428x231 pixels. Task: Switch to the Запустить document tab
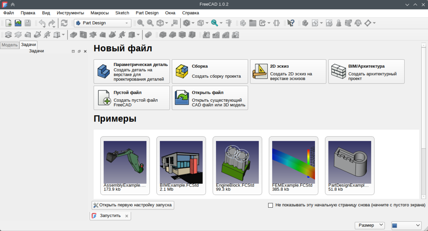click(x=110, y=216)
